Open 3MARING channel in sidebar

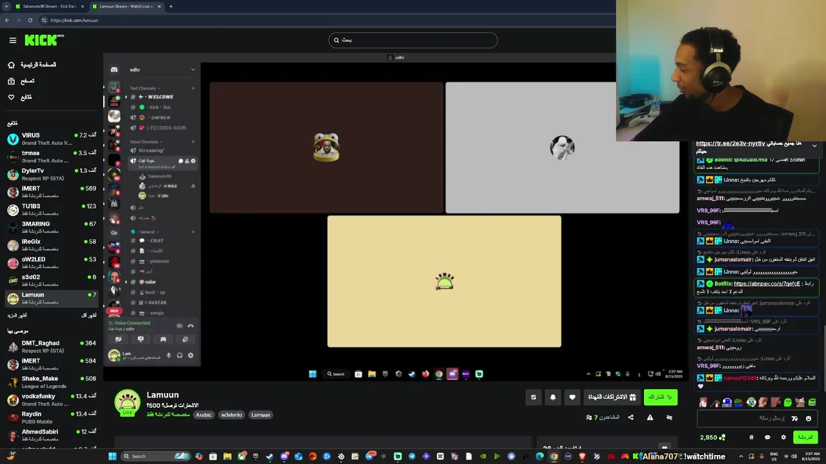52,227
